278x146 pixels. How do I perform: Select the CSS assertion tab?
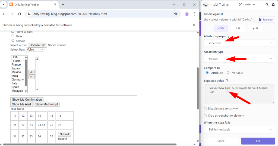(x=238, y=29)
